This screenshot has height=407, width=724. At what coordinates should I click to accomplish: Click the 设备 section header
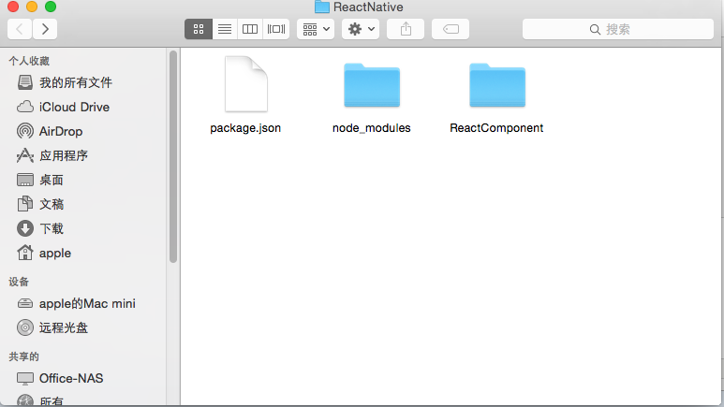click(x=19, y=282)
